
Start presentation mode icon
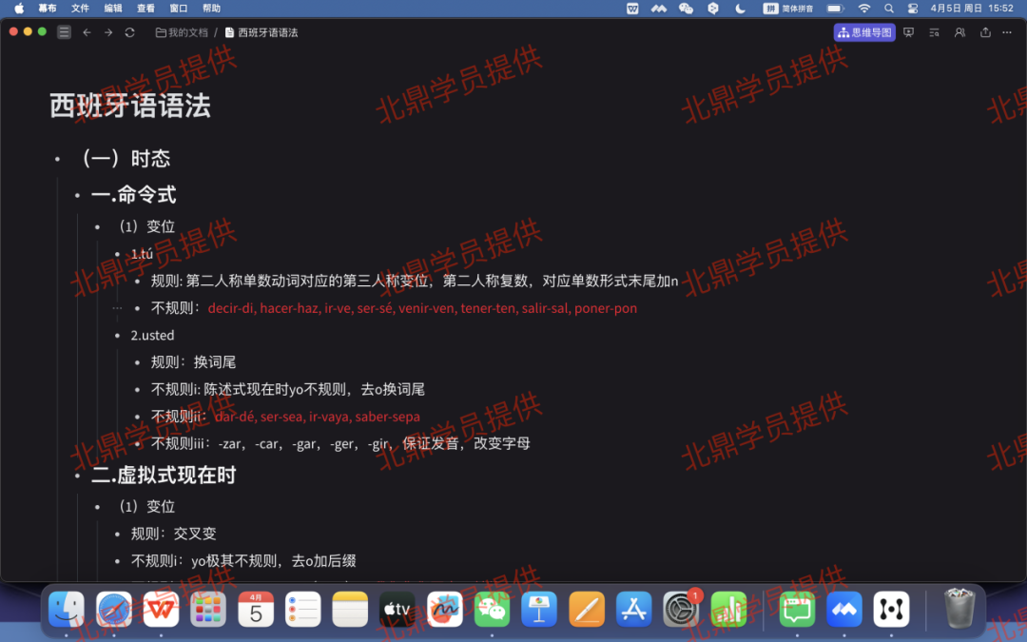(908, 32)
